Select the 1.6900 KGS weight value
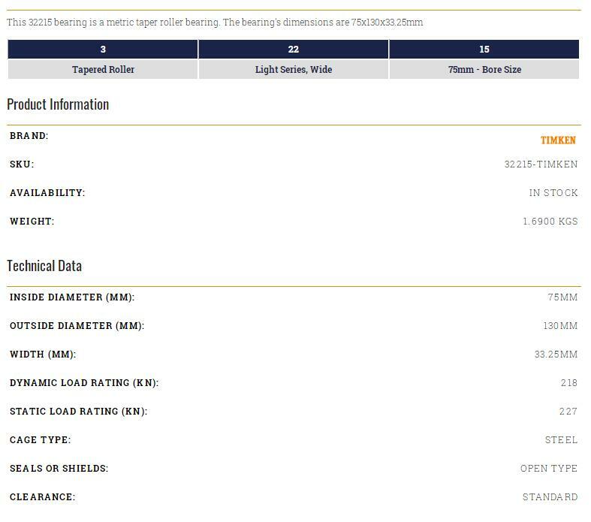The height and width of the screenshot is (522, 591). click(x=550, y=222)
